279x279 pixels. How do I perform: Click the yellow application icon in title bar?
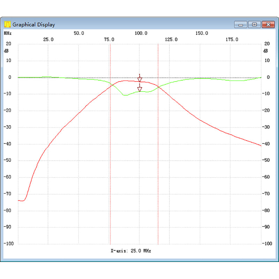click(x=7, y=24)
